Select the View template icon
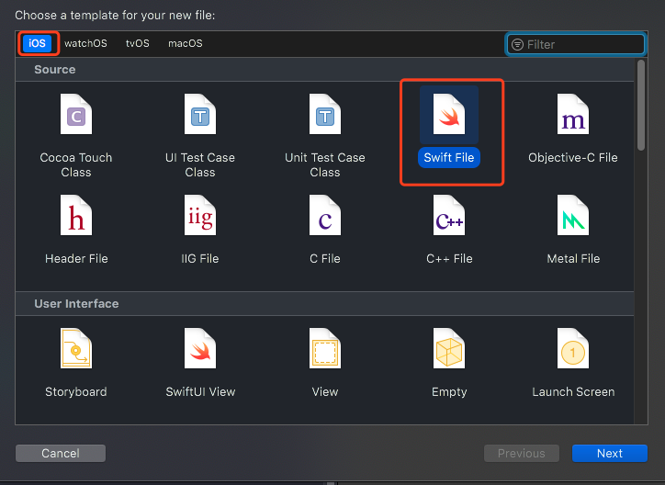 pos(325,348)
